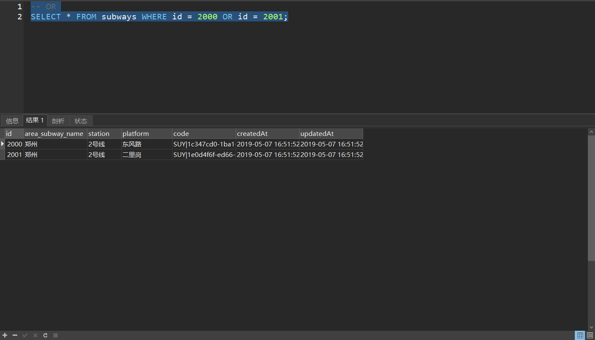This screenshot has width=595, height=340.
Task: Switch to the 剖析 tab
Action: click(x=58, y=121)
